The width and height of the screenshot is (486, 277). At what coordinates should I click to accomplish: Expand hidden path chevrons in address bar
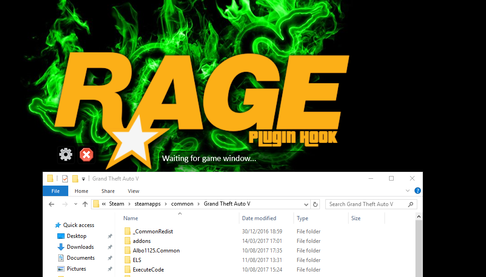click(104, 204)
